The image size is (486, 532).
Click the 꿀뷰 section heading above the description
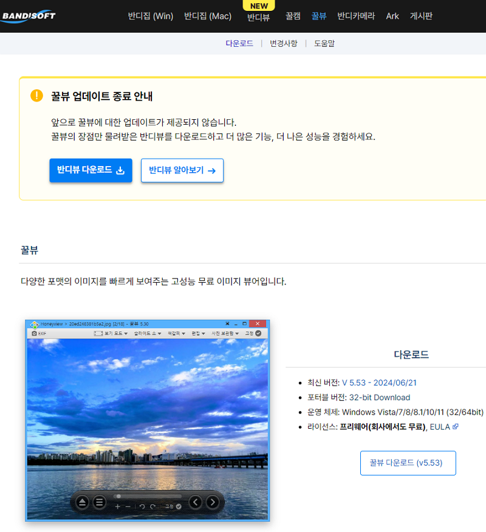pyautogui.click(x=30, y=250)
